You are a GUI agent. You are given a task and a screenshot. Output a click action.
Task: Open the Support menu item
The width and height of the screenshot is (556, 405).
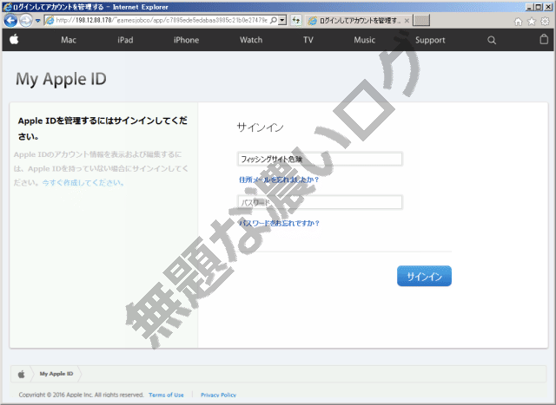tap(430, 41)
